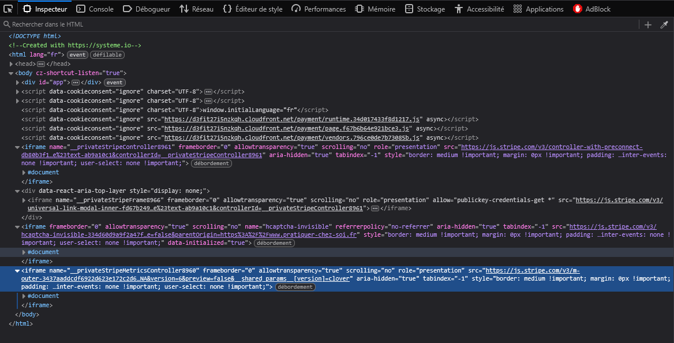This screenshot has height=343, width=674.
Task: Click the event badge on html tag
Action: (77, 55)
